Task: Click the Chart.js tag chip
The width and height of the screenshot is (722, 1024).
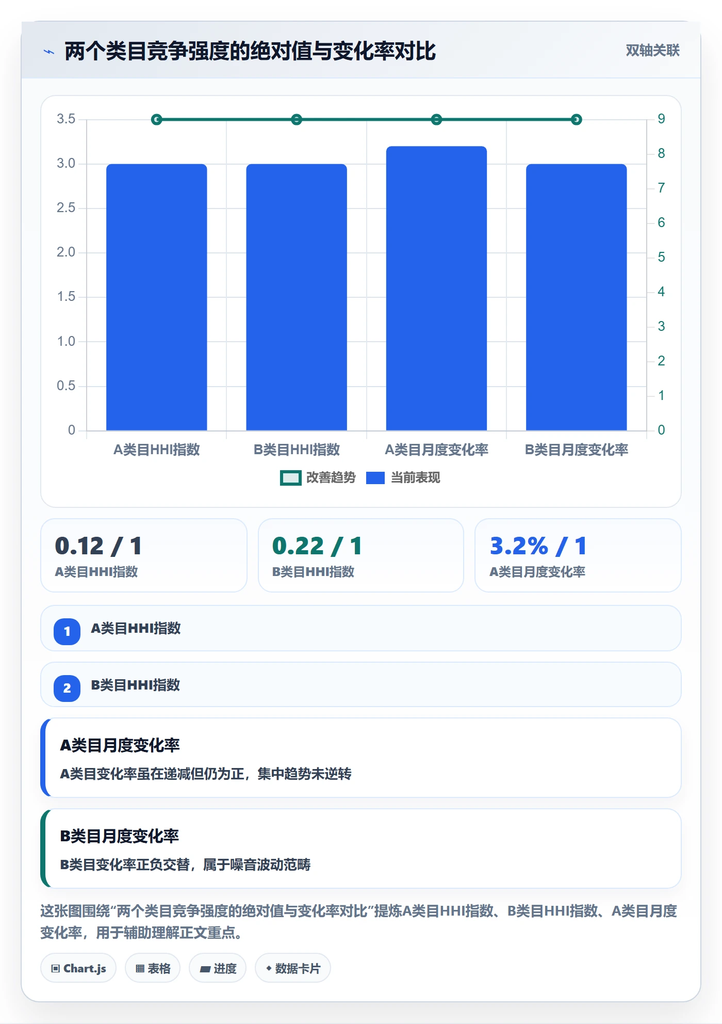Action: click(x=78, y=968)
